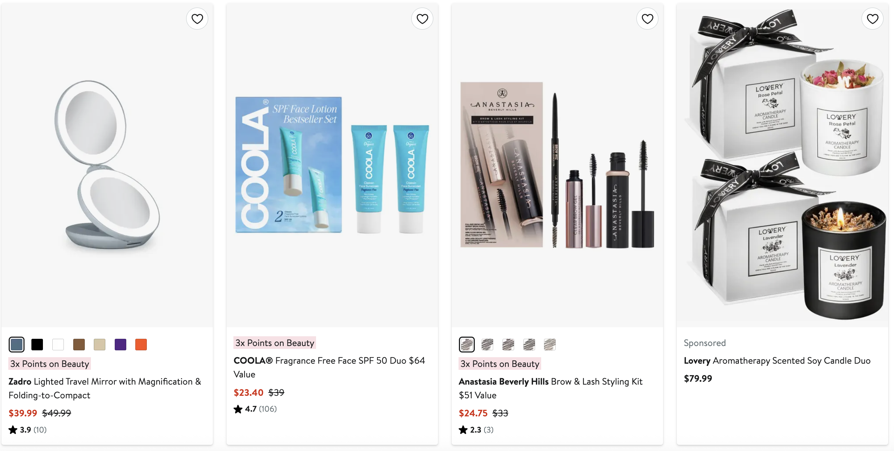Image resolution: width=894 pixels, height=451 pixels.
Task: Add COOLA SPF duo to wishlist heart
Action: [x=422, y=19]
